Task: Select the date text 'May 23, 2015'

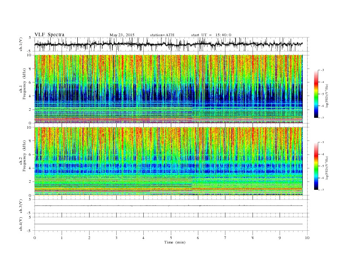Action: 122,35
